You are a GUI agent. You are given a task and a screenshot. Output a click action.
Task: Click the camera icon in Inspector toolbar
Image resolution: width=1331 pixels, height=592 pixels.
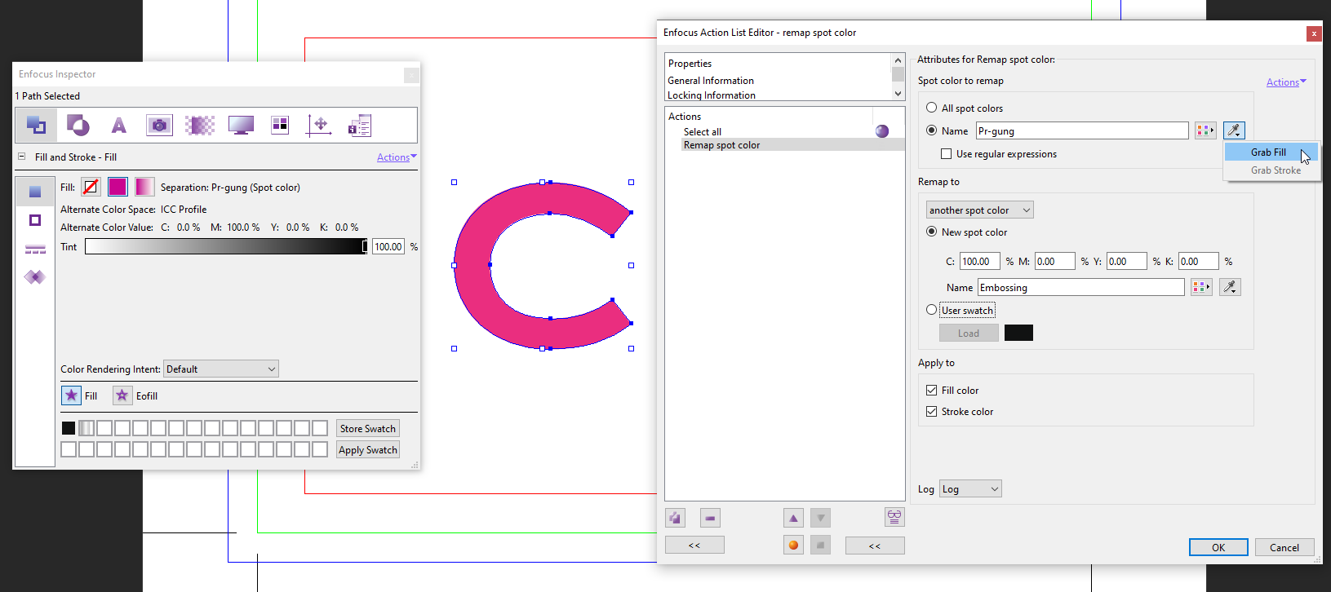159,125
